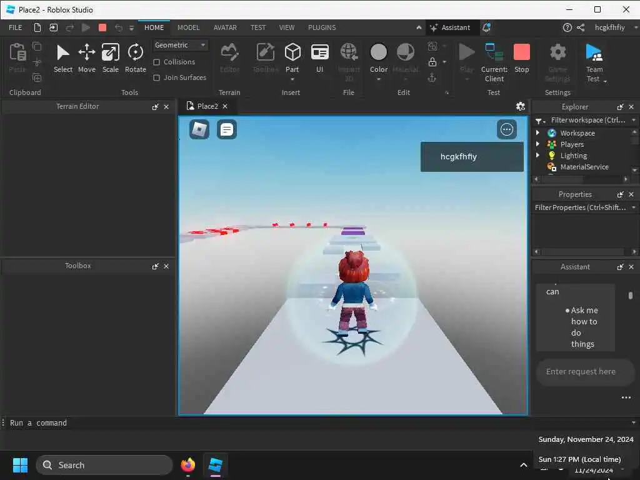This screenshot has width=640, height=480.
Task: Click the Run a command bar
Action: tap(318, 423)
